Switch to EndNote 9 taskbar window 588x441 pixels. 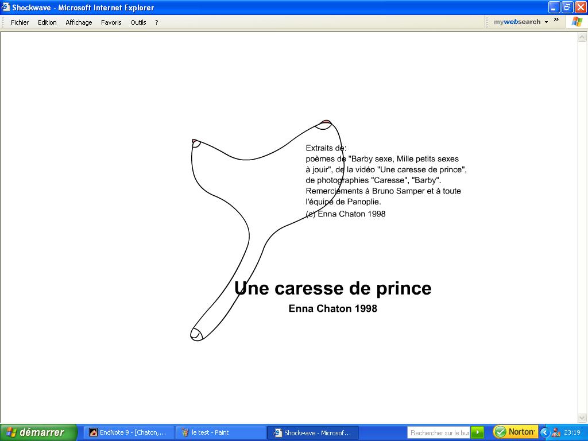pyautogui.click(x=128, y=432)
